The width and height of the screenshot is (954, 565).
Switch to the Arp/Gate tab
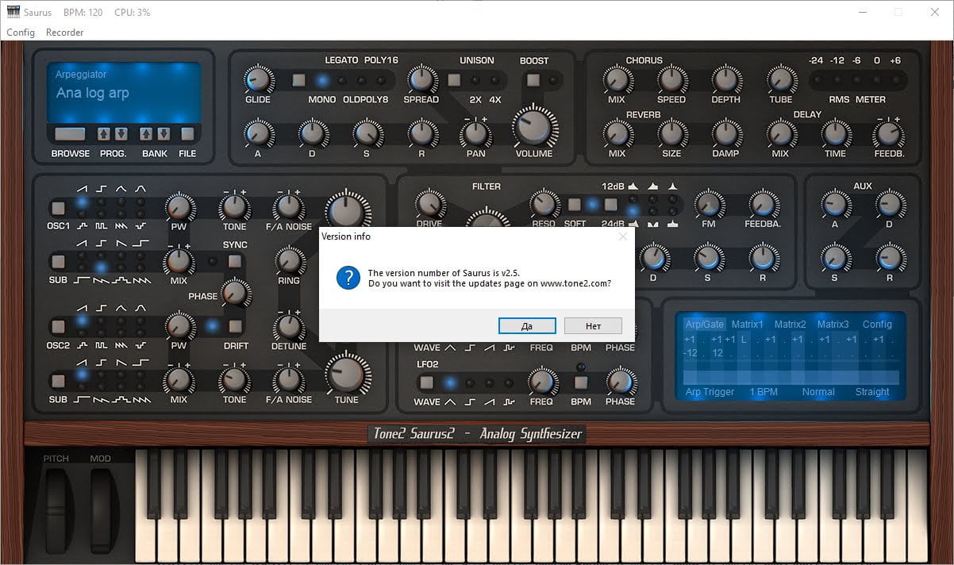pyautogui.click(x=705, y=324)
